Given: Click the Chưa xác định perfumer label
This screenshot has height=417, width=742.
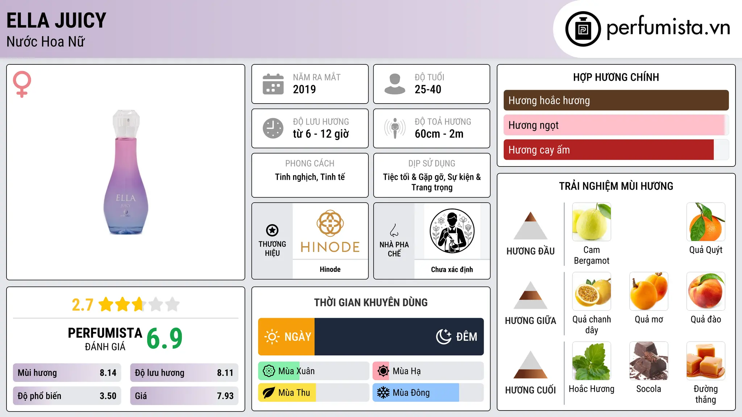Looking at the screenshot, I should [452, 269].
